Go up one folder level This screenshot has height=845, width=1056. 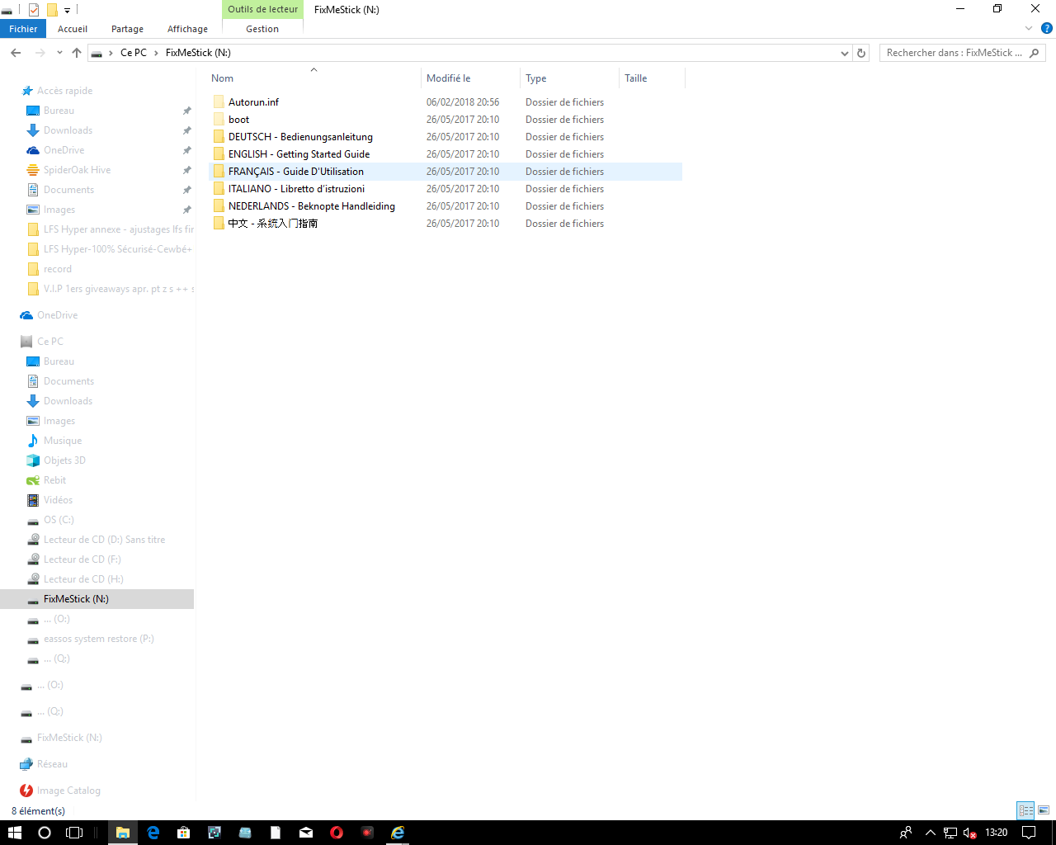click(77, 53)
